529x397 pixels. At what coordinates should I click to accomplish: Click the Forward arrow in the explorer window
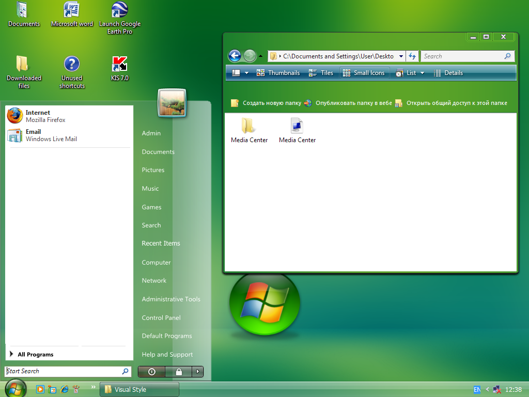click(x=250, y=56)
